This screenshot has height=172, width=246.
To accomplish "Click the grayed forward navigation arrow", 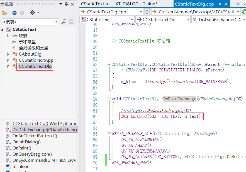I will click(x=22, y=13).
